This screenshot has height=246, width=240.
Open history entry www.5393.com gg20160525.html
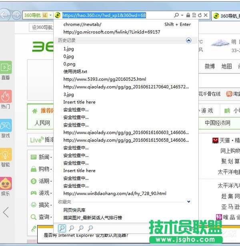(x=104, y=79)
